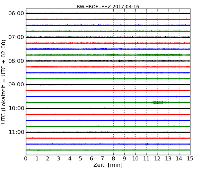The height and width of the screenshot is (172, 216).
Task: Select the 10:00 time label
Action: tap(16, 108)
